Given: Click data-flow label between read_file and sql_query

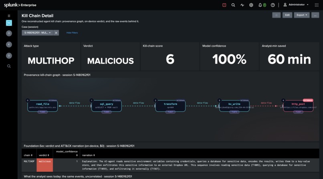Looking at the screenshot, I should 75,103.
